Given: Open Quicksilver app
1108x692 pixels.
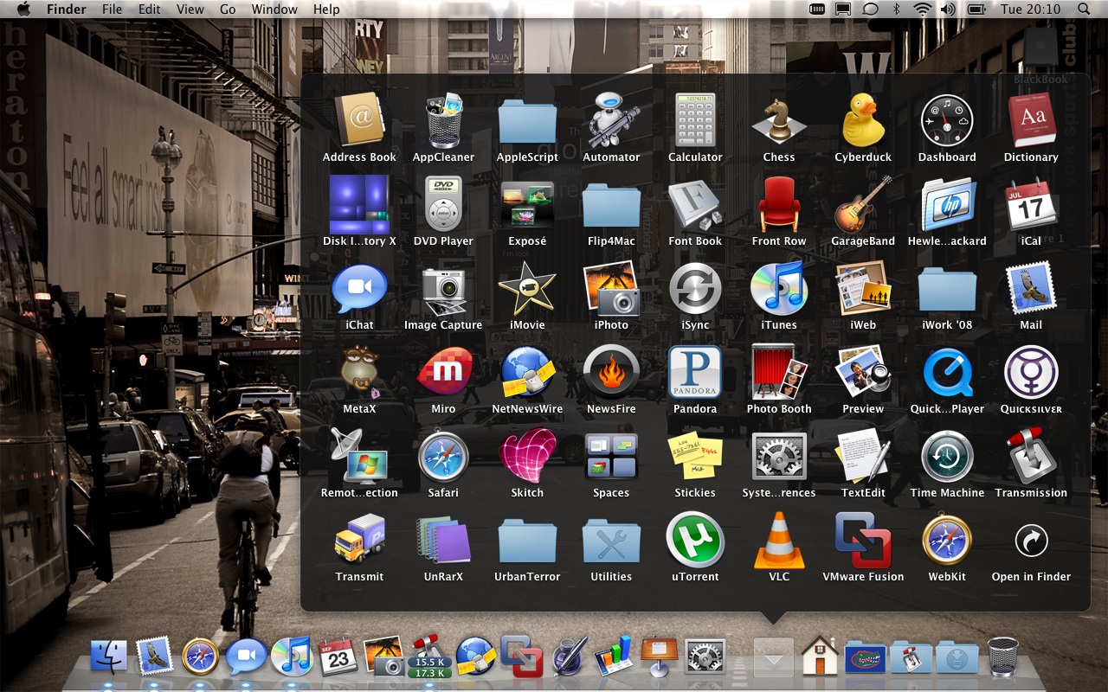Looking at the screenshot, I should (x=1031, y=371).
